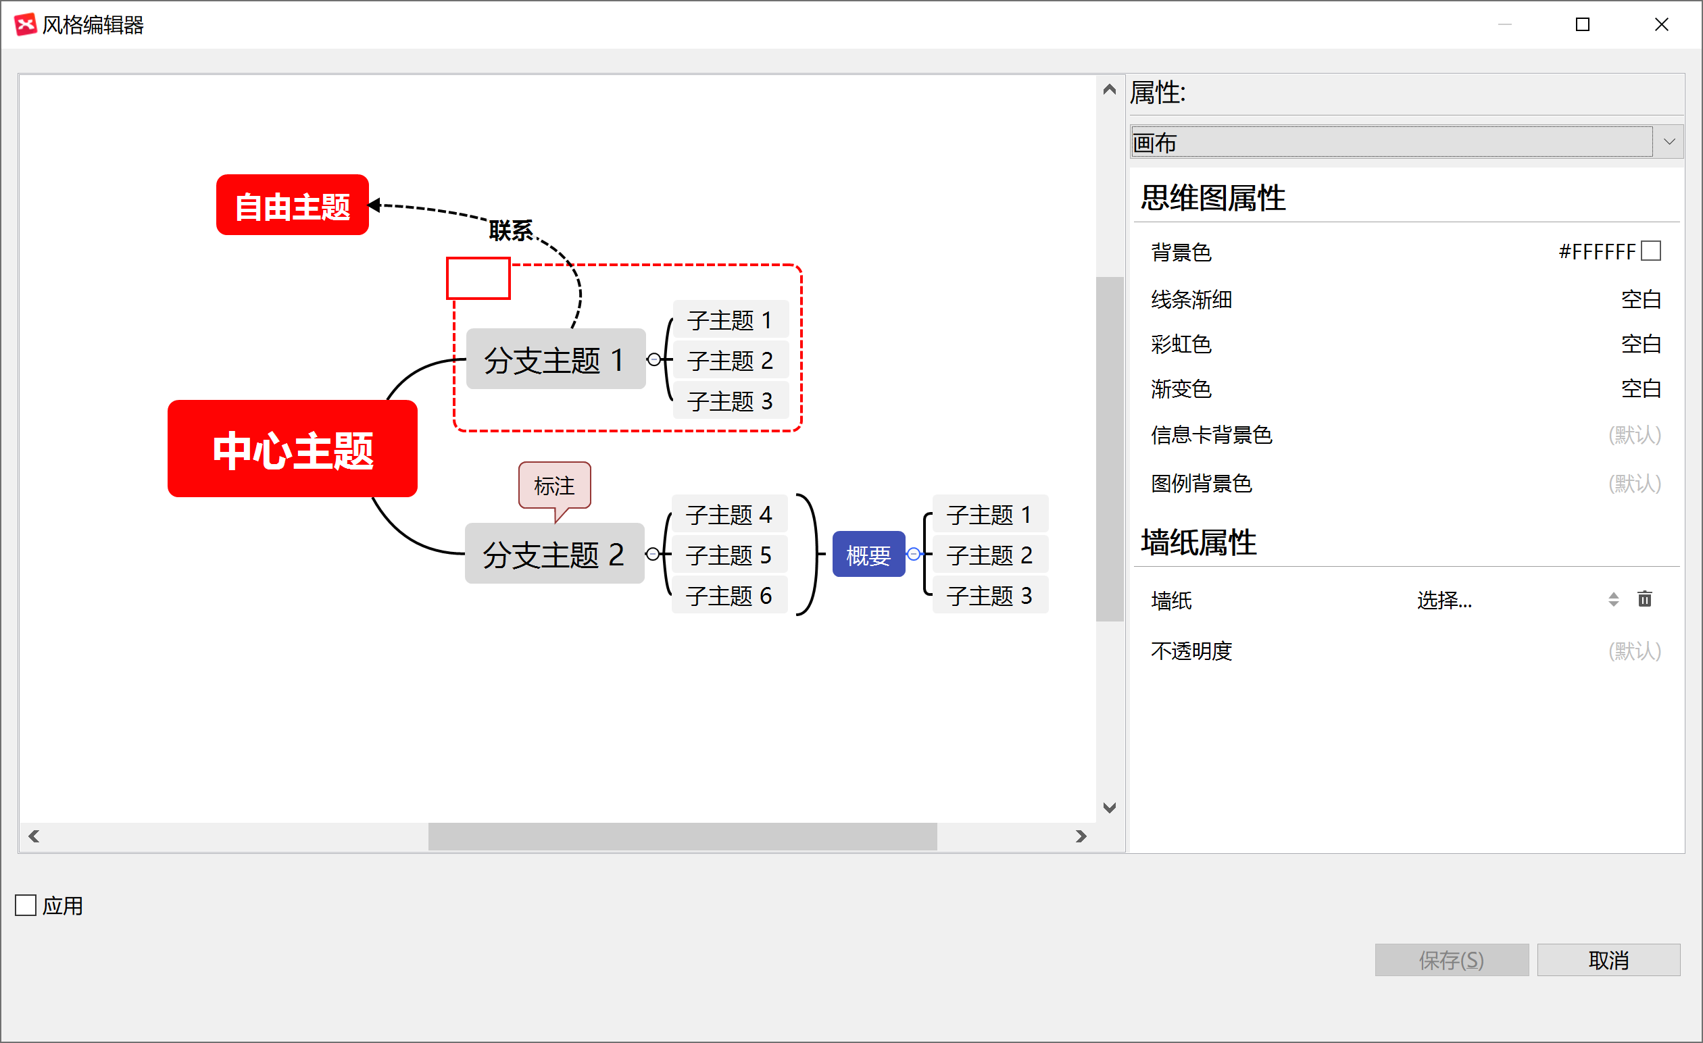Click the blue collapse circle beside 概要
The height and width of the screenshot is (1043, 1703).
(914, 554)
